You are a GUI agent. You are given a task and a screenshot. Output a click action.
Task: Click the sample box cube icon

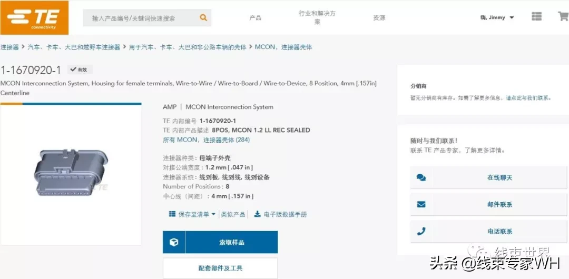click(x=174, y=242)
